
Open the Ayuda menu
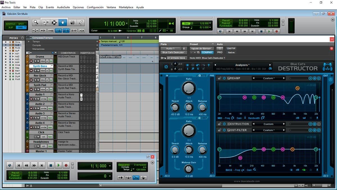[x=140, y=7]
